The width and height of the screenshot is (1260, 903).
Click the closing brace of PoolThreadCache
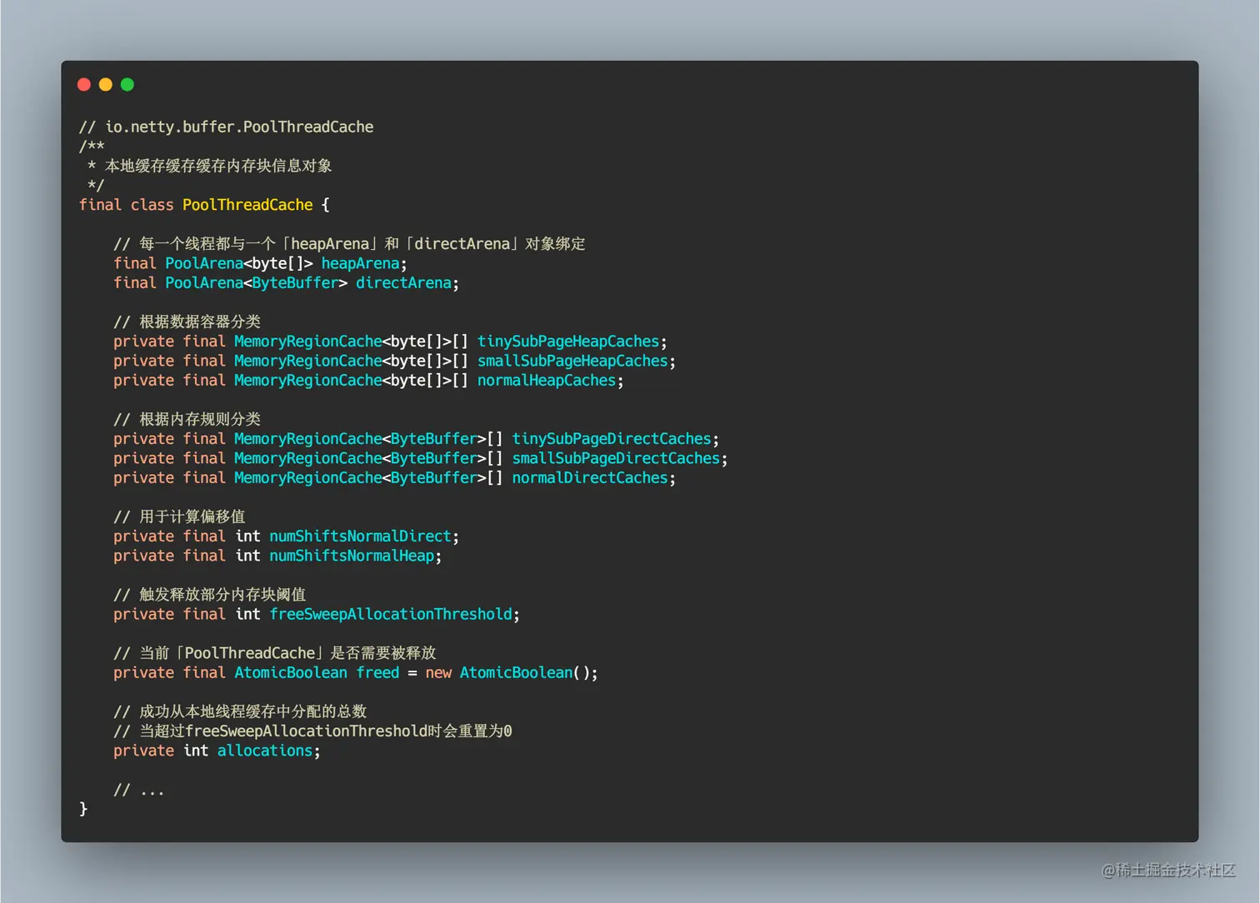pos(83,808)
